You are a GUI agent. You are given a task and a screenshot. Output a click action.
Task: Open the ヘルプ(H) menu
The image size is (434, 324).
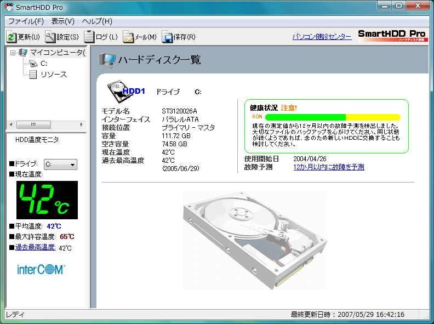[x=97, y=21]
